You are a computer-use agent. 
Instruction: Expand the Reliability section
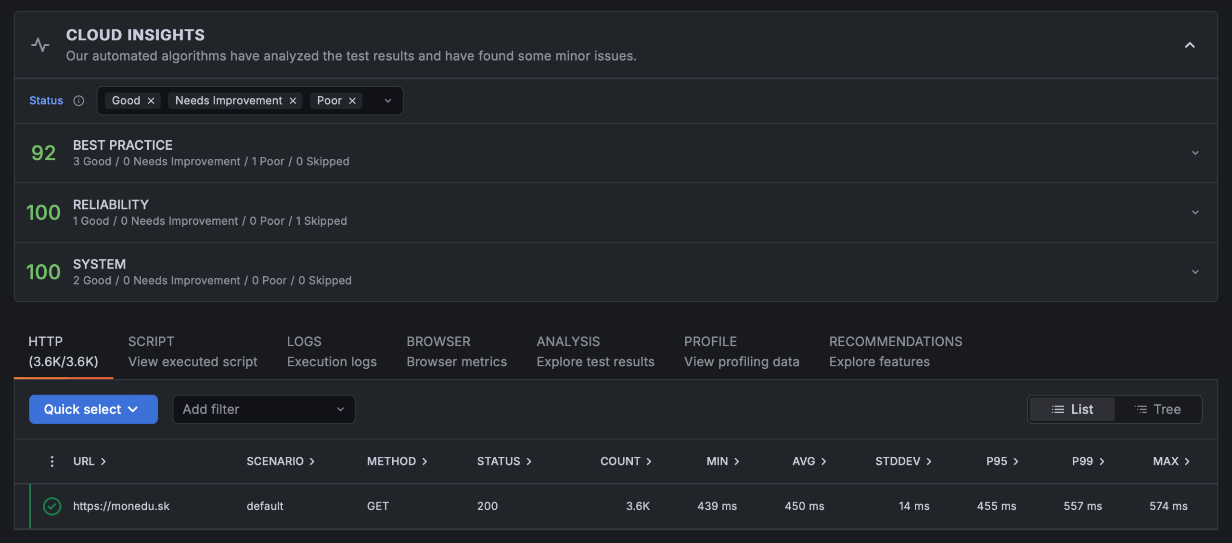pos(1195,212)
